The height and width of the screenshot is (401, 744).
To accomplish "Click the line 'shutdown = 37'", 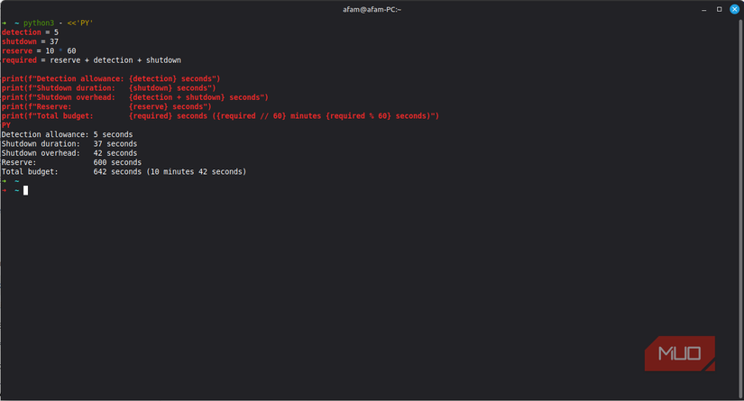I will click(30, 41).
